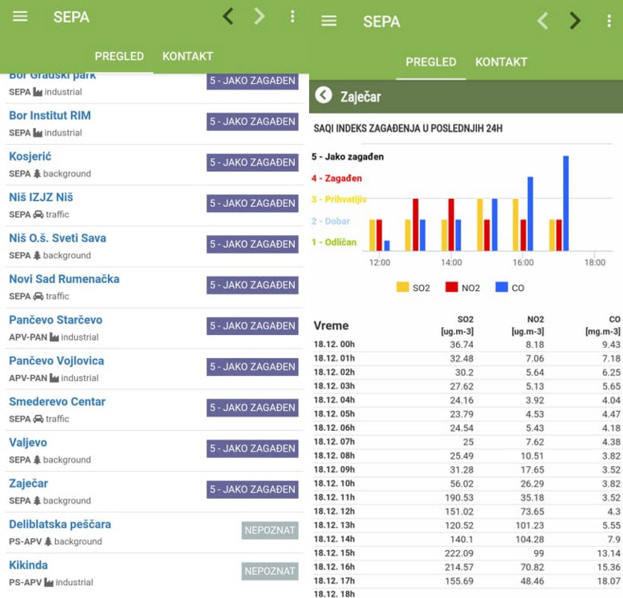
Task: Switch to KONTAKT tab in left panel
Action: [188, 56]
